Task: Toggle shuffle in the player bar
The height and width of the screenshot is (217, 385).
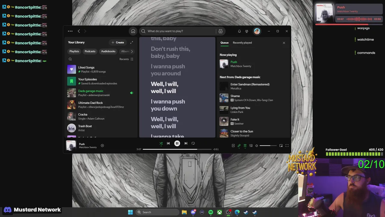Action: coord(161,143)
